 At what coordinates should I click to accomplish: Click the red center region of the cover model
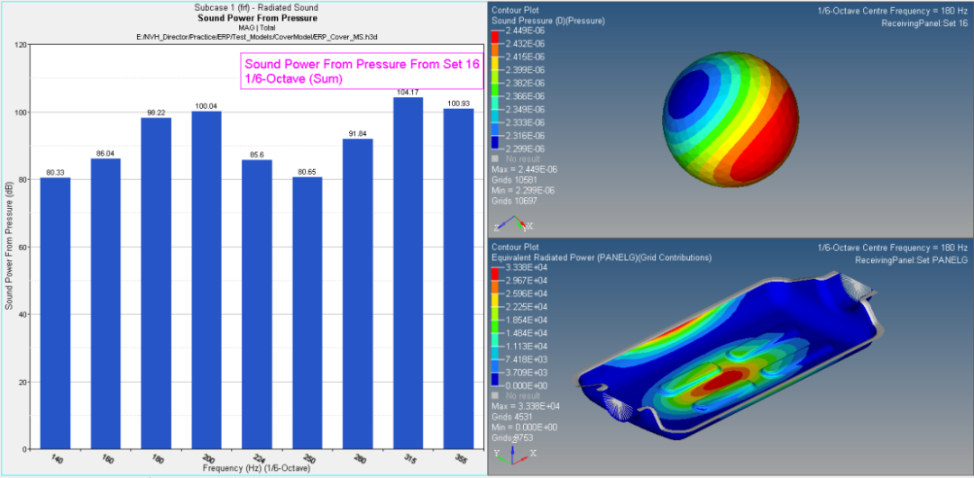click(723, 380)
